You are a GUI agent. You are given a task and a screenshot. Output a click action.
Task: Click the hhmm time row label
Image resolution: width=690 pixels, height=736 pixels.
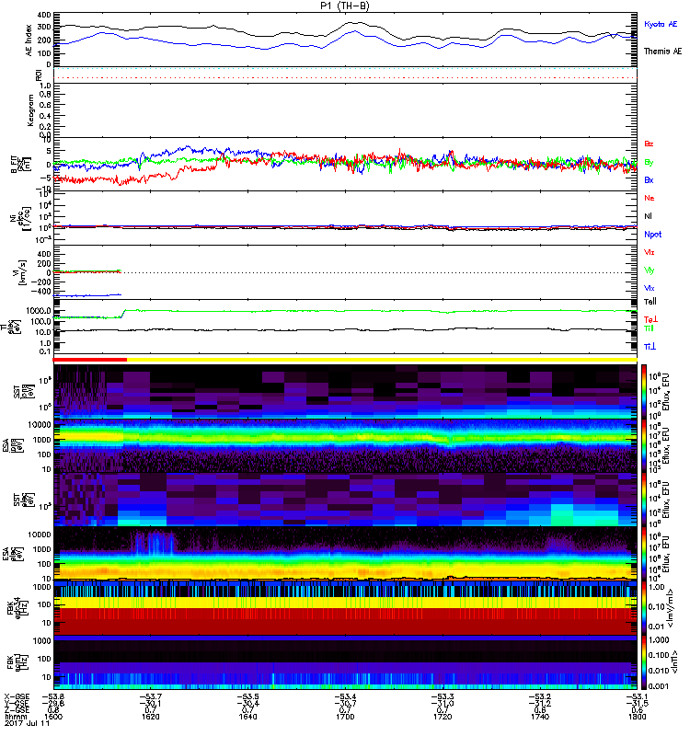14,717
